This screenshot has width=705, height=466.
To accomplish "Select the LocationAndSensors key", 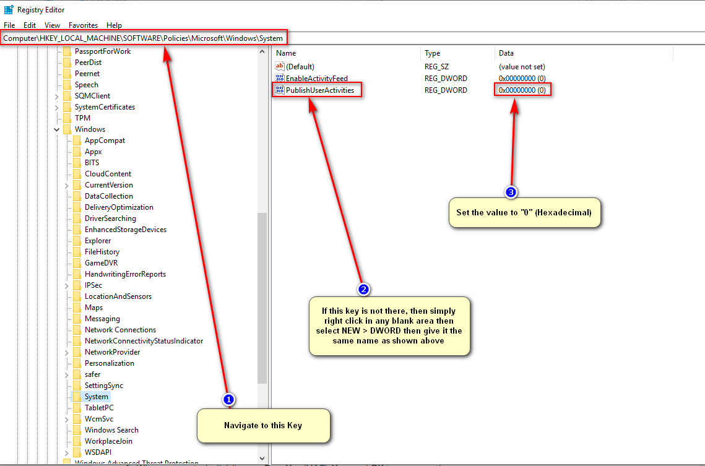I will [118, 296].
